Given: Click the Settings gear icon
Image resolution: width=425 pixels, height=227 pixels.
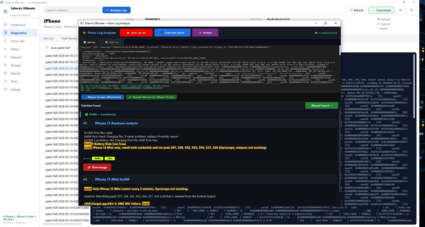Looking at the screenshot, I should [x=6, y=89].
